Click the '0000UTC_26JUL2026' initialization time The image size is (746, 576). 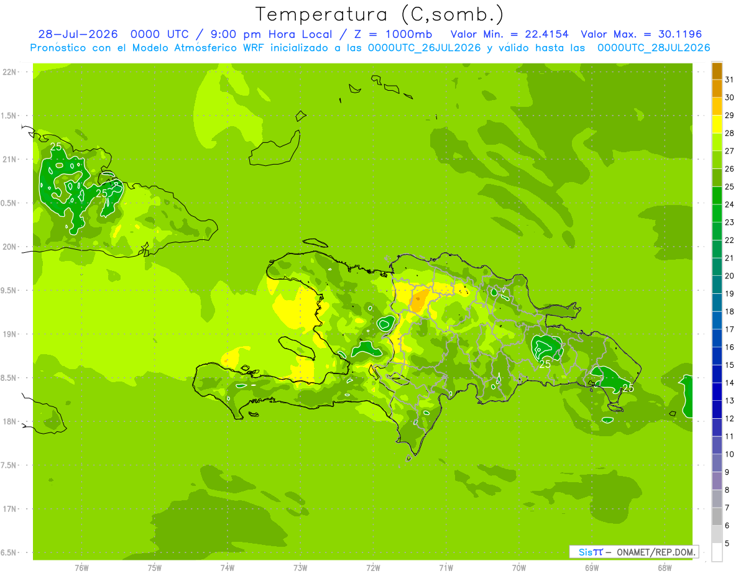pyautogui.click(x=425, y=48)
